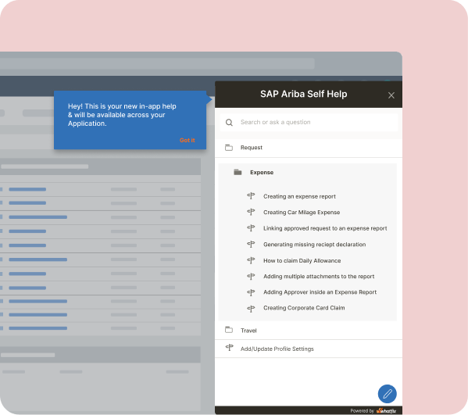The height and width of the screenshot is (415, 468).
Task: Open 'Linking approved request to an expense report'
Action: (325, 228)
